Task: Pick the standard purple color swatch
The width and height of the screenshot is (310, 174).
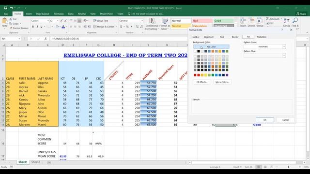Action: pos(227,75)
